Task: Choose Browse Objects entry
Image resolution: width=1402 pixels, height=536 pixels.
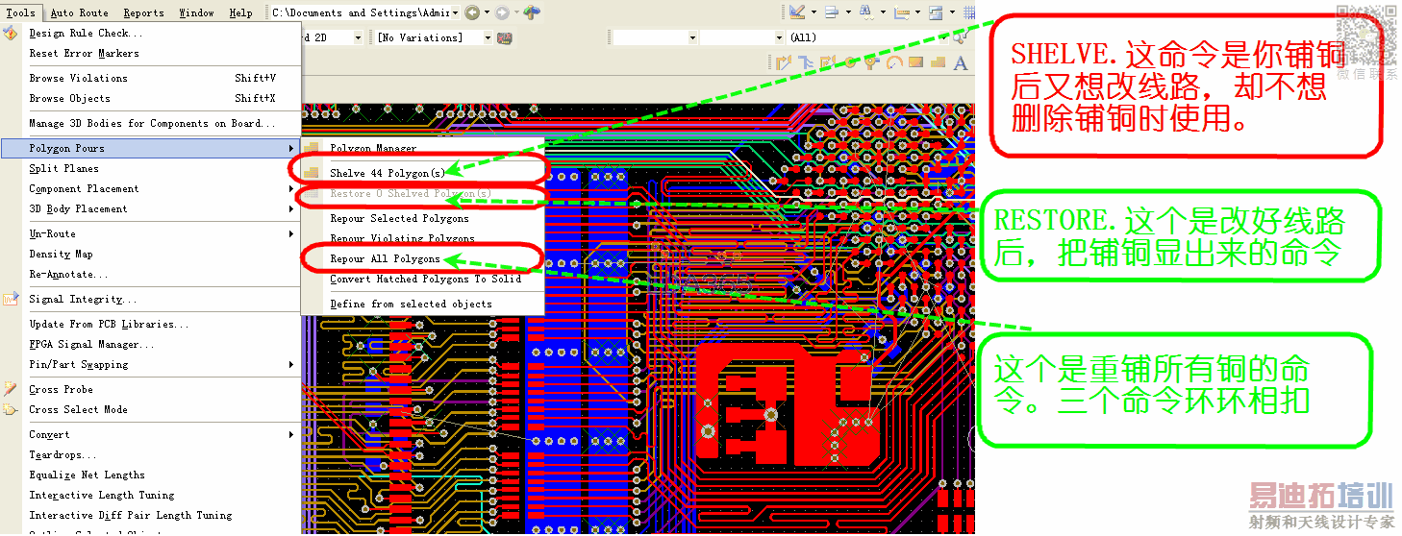Action: click(151, 99)
